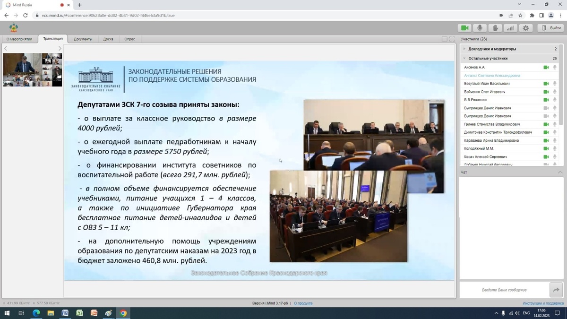Raise hand using the hand icon
567x319 pixels.
495,28
